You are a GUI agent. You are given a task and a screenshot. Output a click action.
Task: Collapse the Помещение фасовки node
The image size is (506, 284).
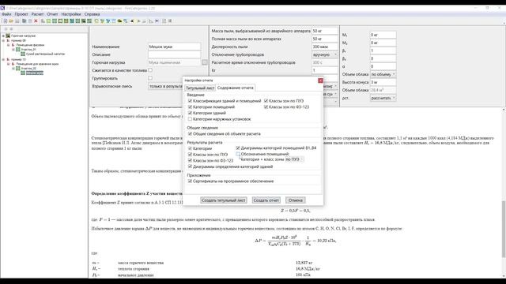(9, 45)
